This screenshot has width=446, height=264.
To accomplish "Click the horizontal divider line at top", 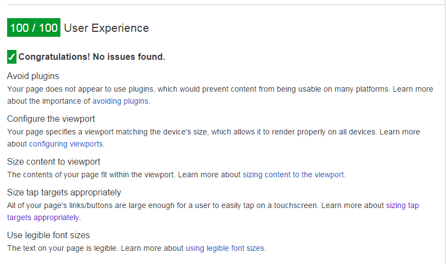I will 226,4.
